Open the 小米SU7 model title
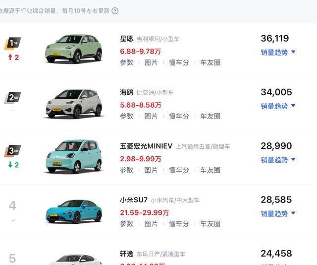This screenshot has height=265, width=317. click(x=134, y=200)
